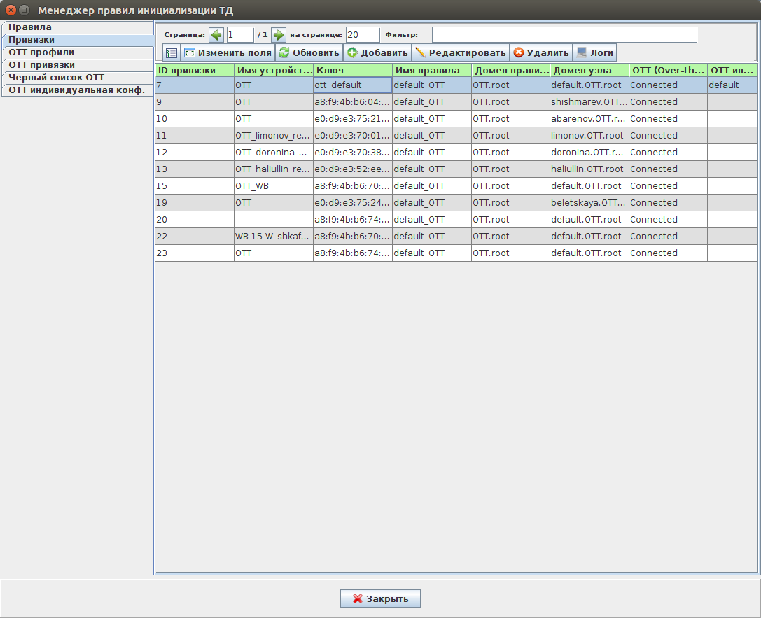Click node domain limonov.OTT.root
Image resolution: width=761 pixels, height=618 pixels.
(x=589, y=135)
